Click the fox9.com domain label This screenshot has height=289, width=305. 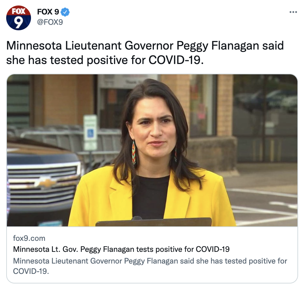(29, 238)
